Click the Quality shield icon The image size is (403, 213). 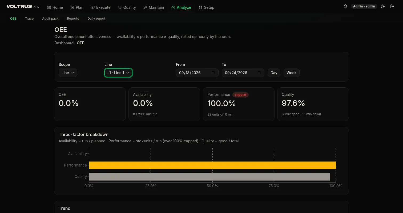click(120, 7)
